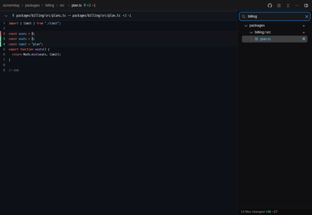The width and height of the screenshot is (312, 215).
Task: Click the added line const seats = 7
Action: click(119, 39)
